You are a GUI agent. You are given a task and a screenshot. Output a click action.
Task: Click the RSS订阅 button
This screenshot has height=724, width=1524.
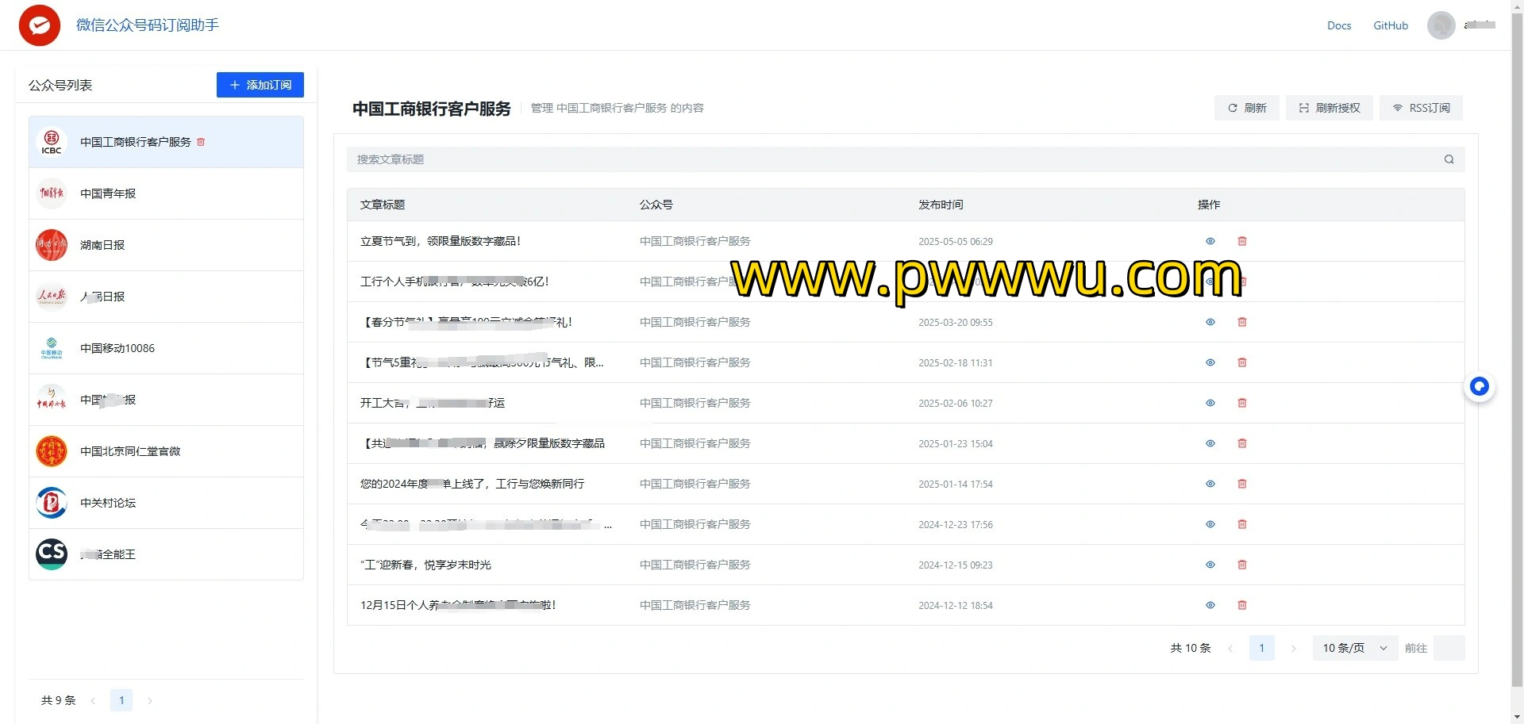(x=1421, y=108)
